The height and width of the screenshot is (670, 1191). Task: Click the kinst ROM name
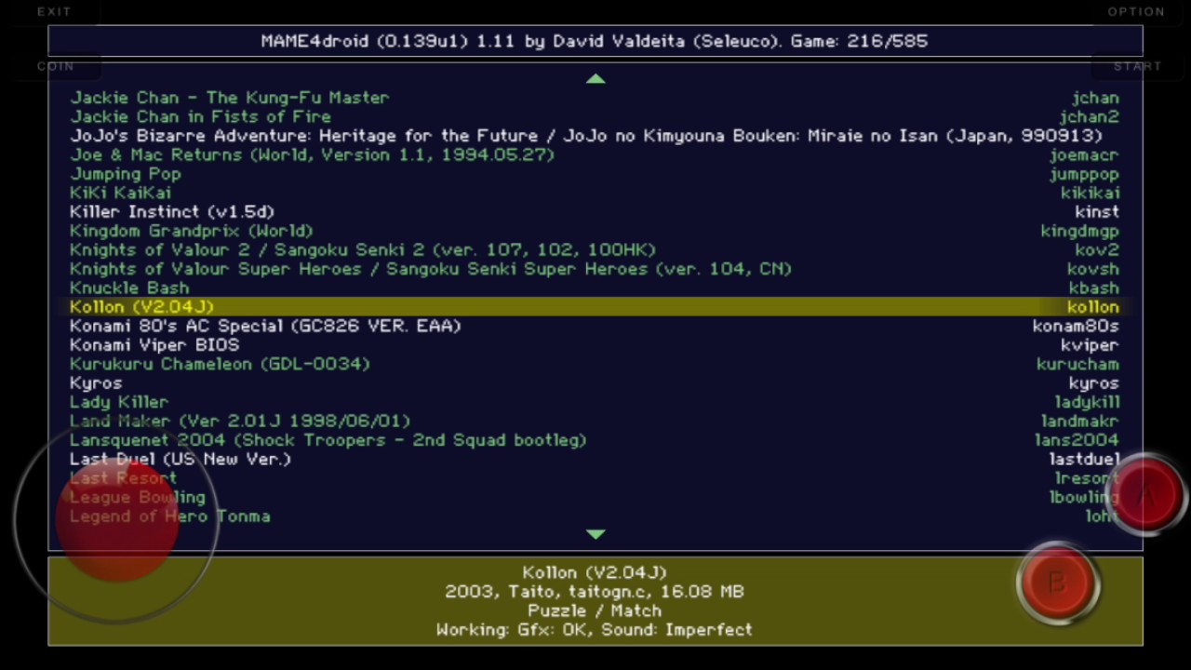1097,212
